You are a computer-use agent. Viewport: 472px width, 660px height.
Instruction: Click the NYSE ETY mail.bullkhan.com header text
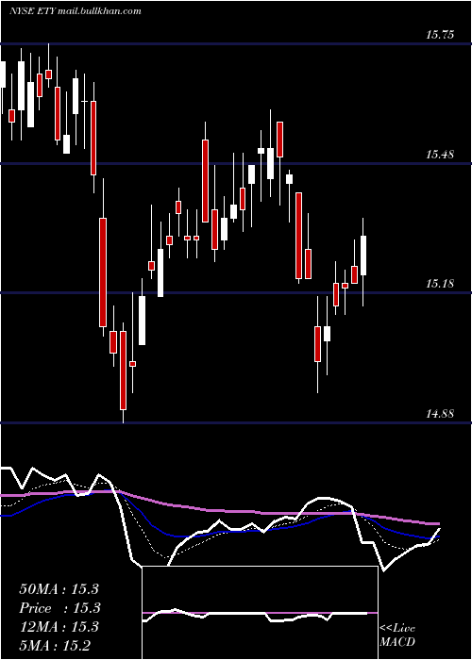(x=75, y=11)
